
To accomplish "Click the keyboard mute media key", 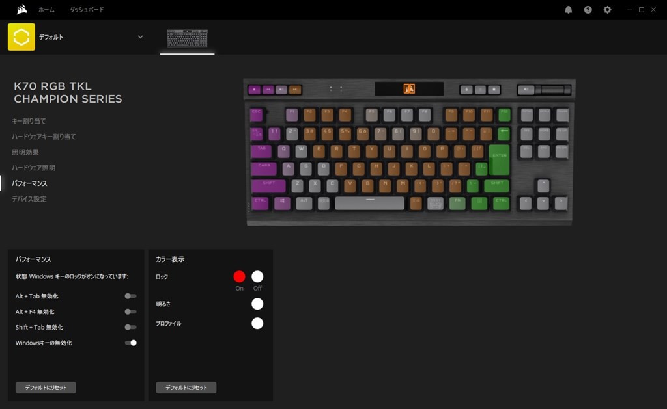I will pyautogui.click(x=526, y=90).
